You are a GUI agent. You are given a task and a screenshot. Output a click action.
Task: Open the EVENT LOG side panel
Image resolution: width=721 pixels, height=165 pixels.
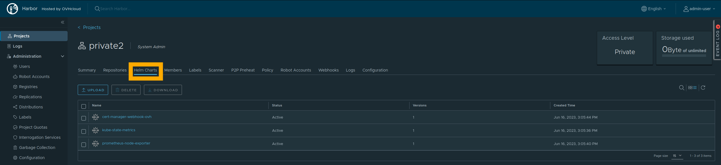pyautogui.click(x=717, y=40)
